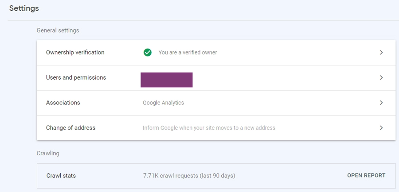This screenshot has width=399, height=192.
Task: Click the Crawling section header
Action: (48, 154)
